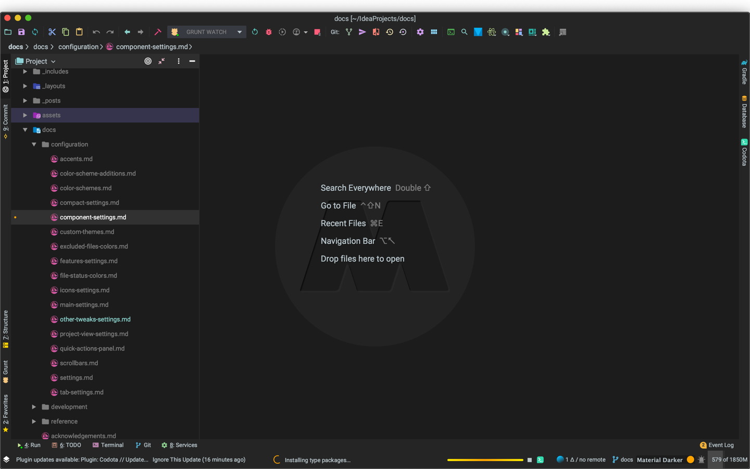Start the GRUNT WATCH run configuration
Image resolution: width=750 pixels, height=469 pixels.
click(x=255, y=32)
